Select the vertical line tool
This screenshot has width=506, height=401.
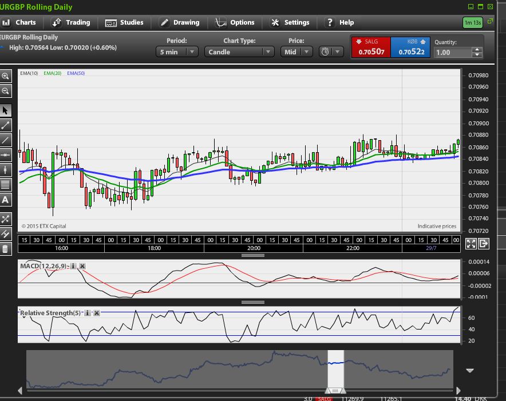6,170
